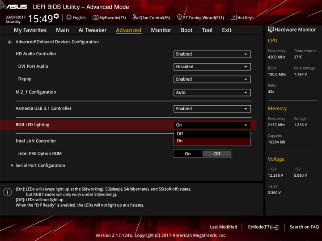Switch to My Favorites tab
Screen dimensions: 322x241
(x=30, y=30)
